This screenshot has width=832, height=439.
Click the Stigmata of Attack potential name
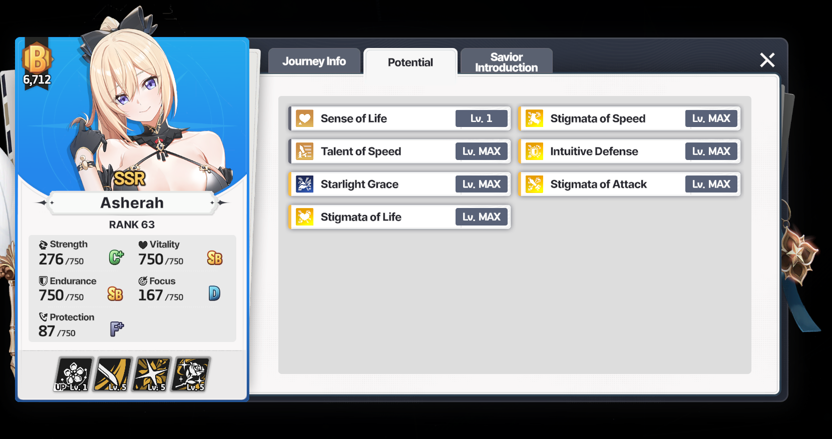click(x=599, y=184)
